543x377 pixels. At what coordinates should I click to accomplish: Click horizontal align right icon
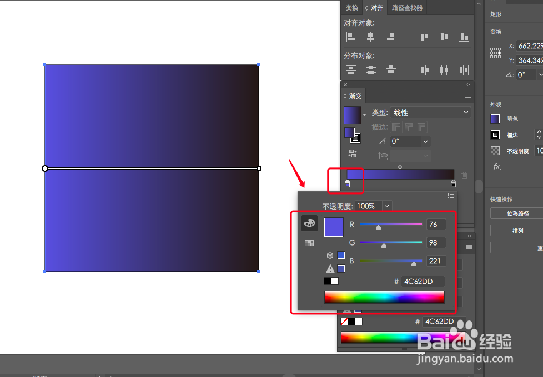(x=391, y=37)
